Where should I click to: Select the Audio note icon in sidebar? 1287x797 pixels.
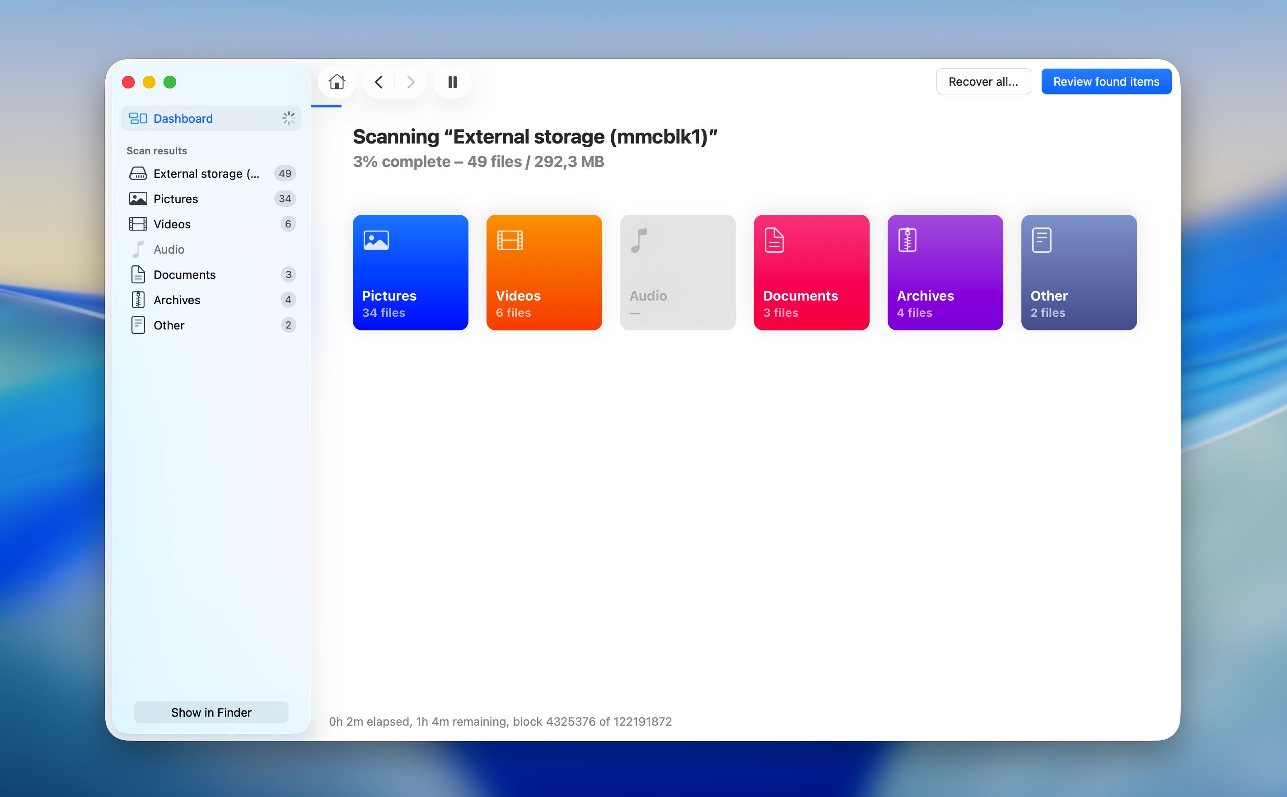[x=138, y=249]
